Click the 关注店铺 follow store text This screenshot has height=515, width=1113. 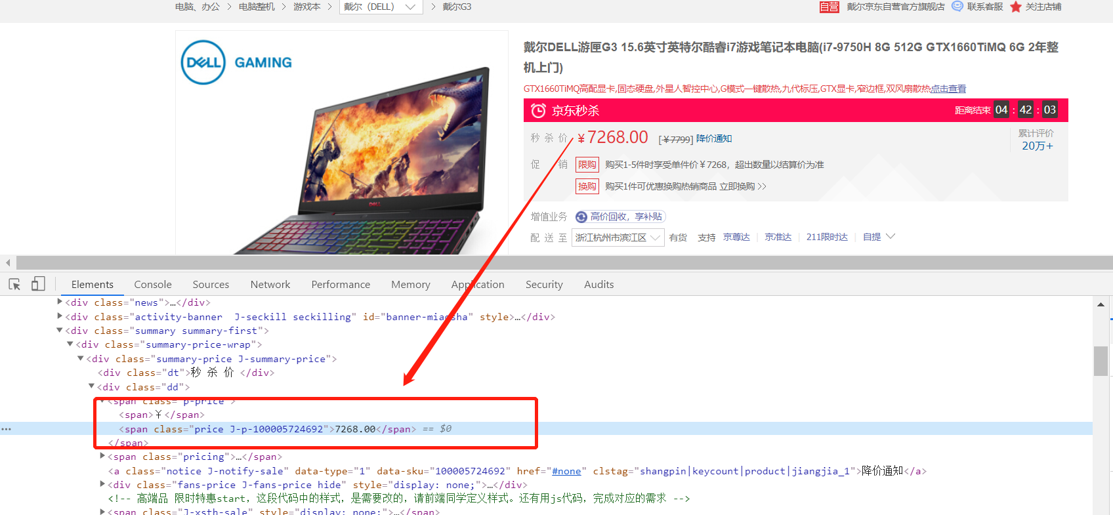[x=1043, y=7]
